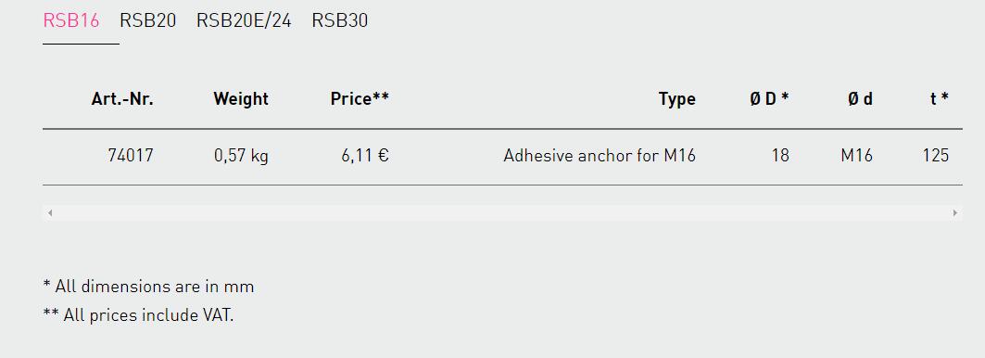
Task: Click the M16 value in the Ø d column
Action: [x=857, y=156]
